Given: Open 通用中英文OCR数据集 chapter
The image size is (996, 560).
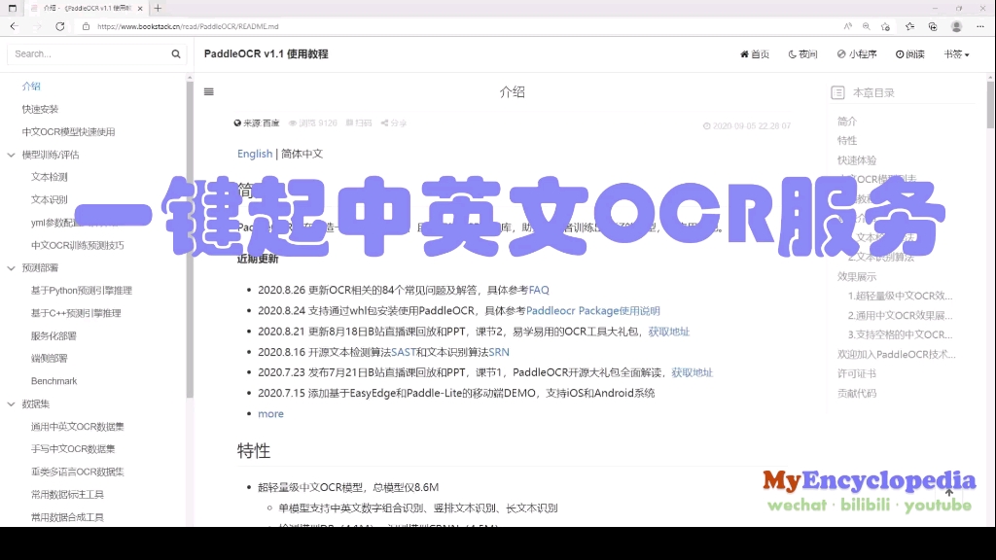Looking at the screenshot, I should (78, 427).
